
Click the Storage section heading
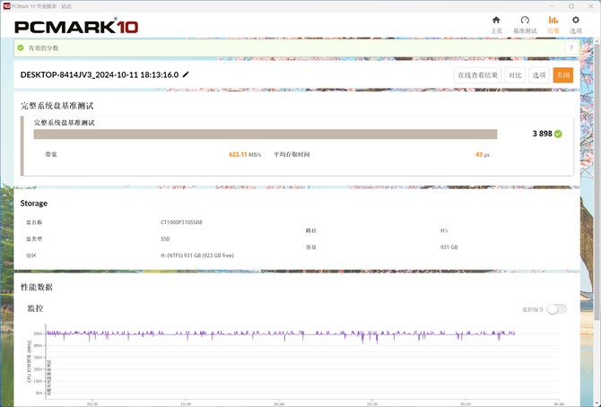34,203
